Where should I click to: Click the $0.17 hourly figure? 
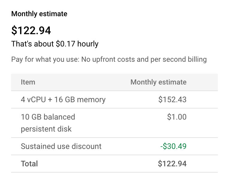(x=65, y=44)
